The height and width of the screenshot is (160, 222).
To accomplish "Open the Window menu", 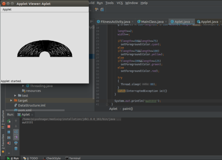I will [x=131, y=3].
